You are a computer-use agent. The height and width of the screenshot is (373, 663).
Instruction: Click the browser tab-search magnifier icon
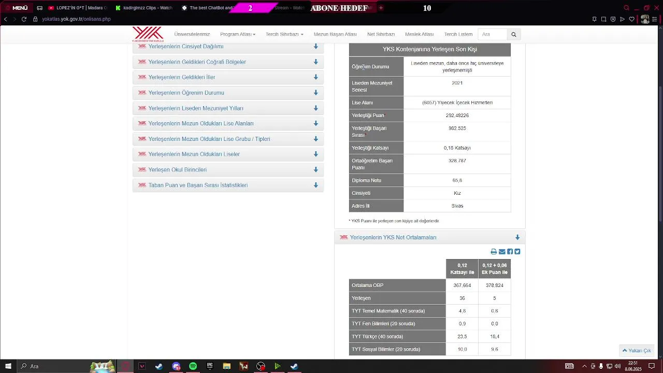(626, 8)
